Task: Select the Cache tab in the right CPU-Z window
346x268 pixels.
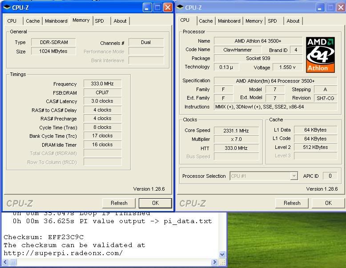Action: tap(205, 21)
